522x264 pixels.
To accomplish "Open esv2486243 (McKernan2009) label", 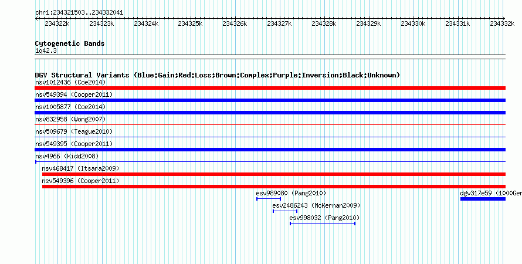I will (316, 205).
